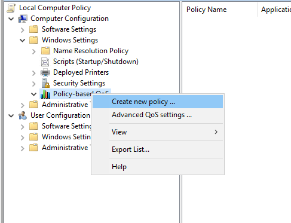Click the Software Settings folder icon under Computer Configuration

click(x=33, y=29)
